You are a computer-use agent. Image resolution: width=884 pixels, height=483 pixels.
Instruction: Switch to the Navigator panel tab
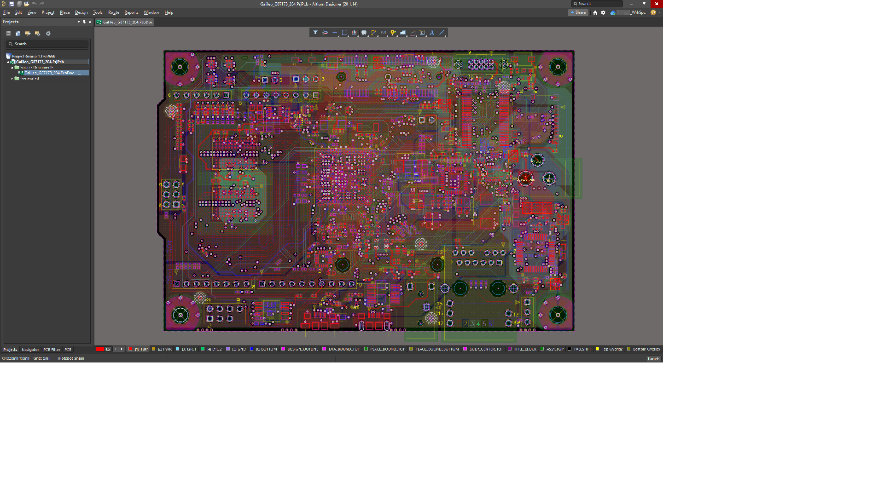30,350
